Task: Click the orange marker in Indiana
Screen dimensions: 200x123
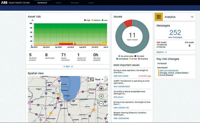Action: pos(94,110)
